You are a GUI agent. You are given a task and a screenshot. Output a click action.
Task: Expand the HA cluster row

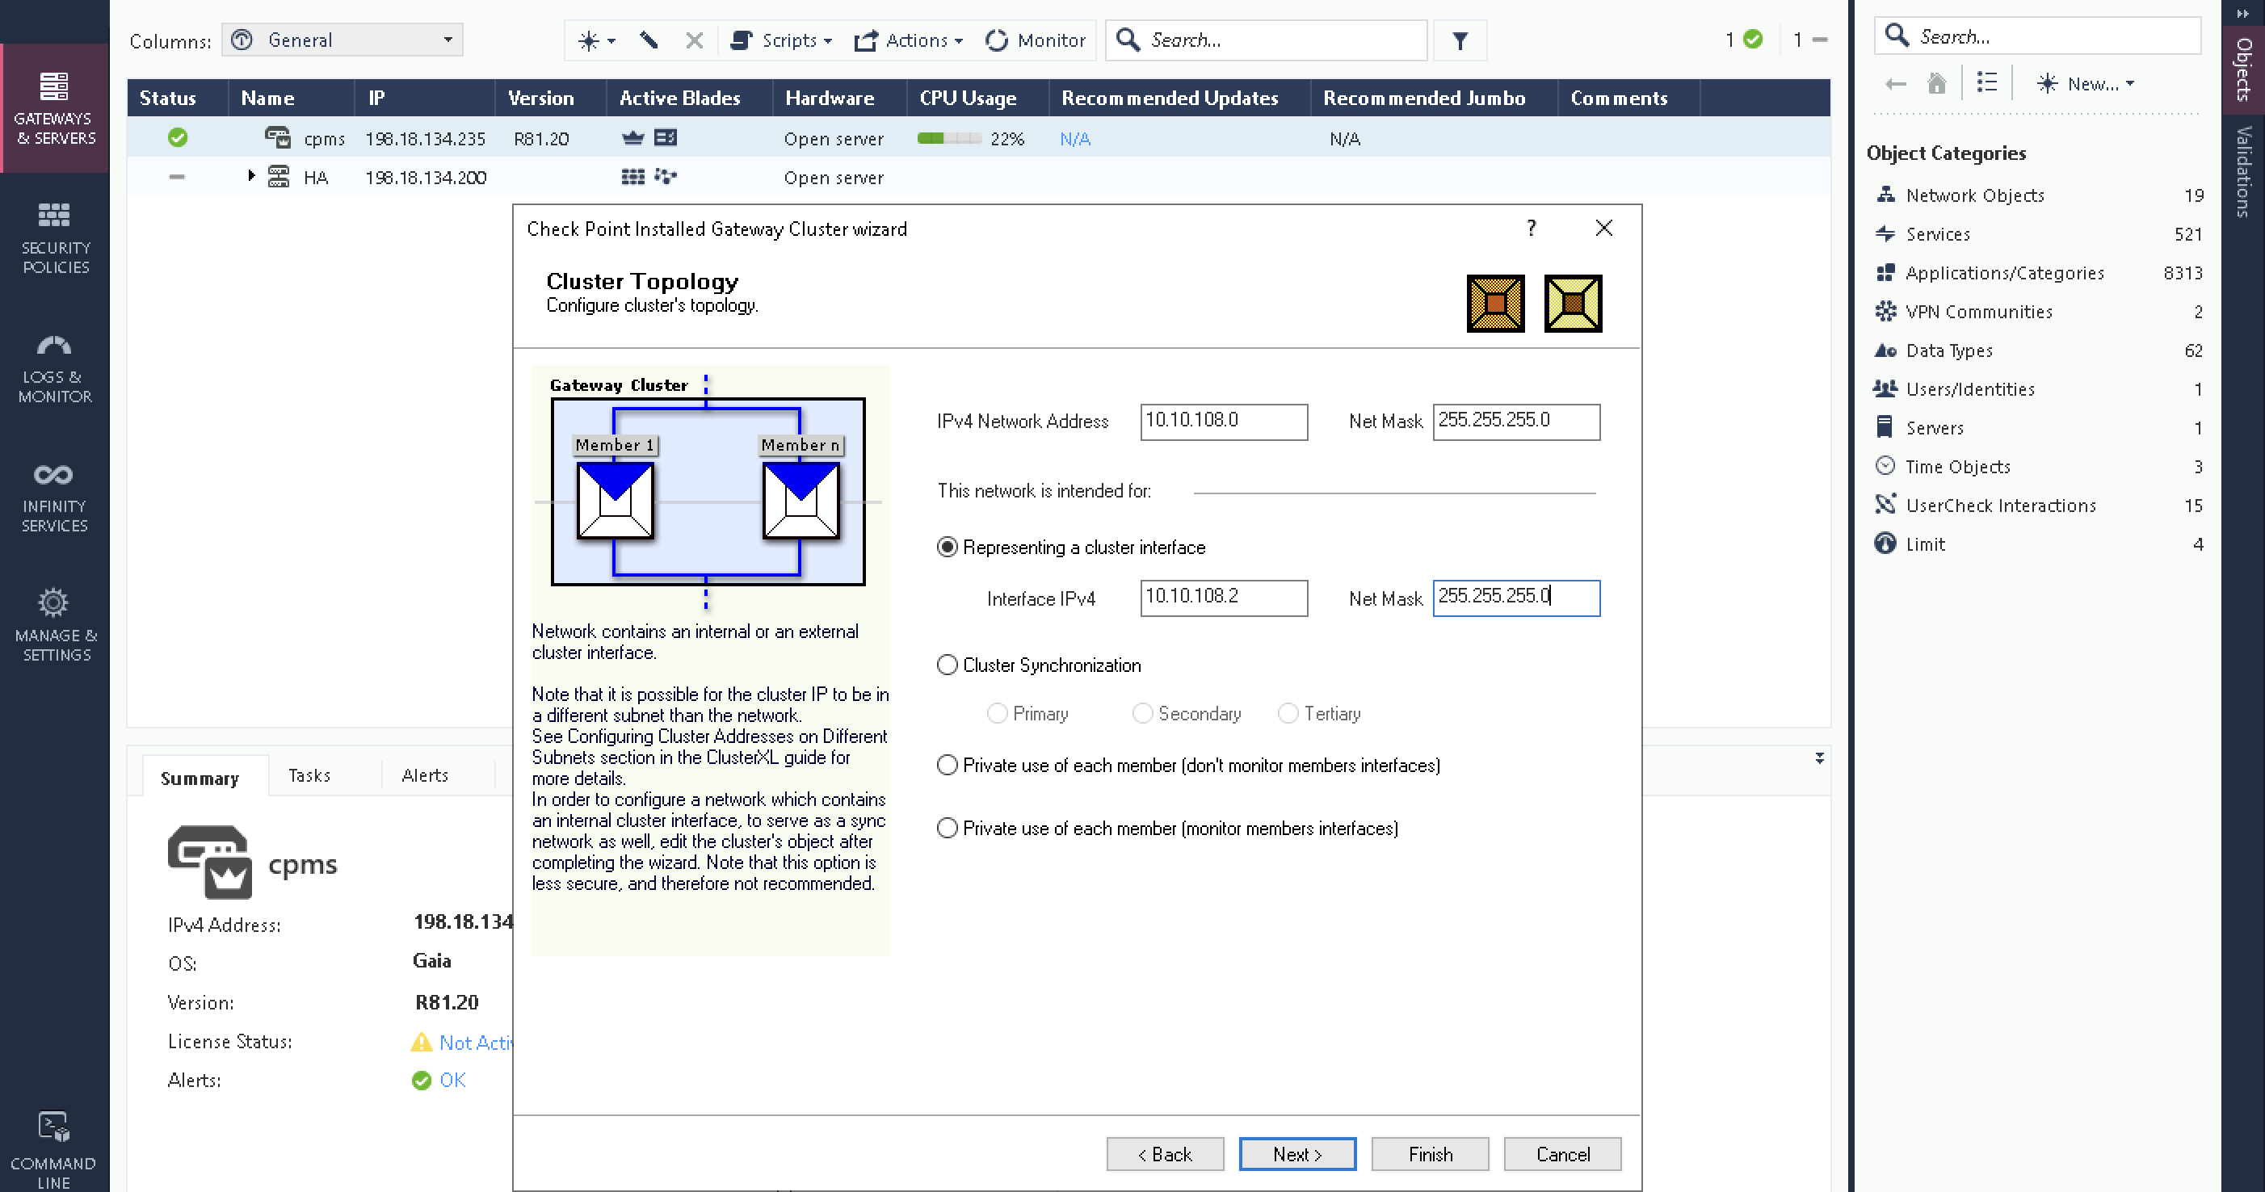point(251,177)
